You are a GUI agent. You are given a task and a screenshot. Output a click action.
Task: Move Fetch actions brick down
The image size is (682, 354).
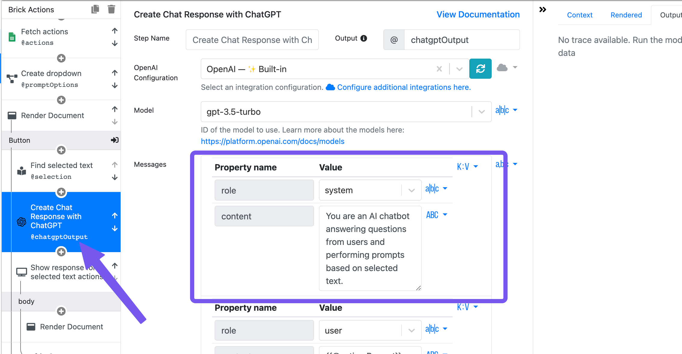tap(115, 44)
